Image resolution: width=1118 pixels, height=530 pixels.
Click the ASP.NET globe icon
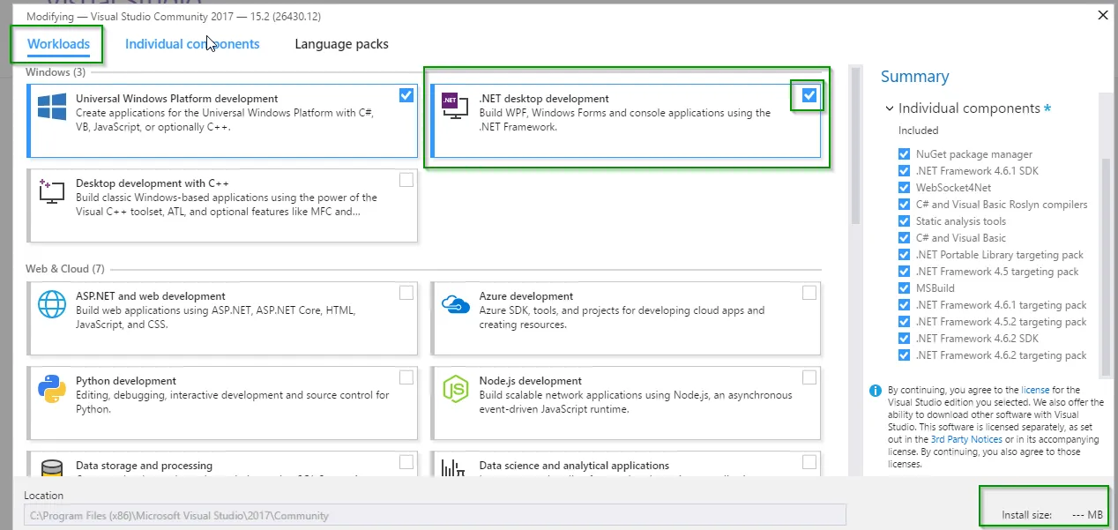(x=52, y=304)
